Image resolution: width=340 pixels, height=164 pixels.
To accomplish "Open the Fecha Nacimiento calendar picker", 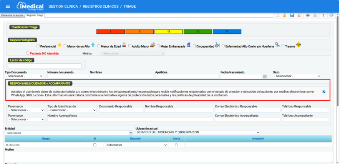I will click(264, 76).
